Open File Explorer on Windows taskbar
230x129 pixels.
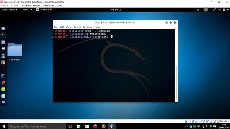[79, 126]
